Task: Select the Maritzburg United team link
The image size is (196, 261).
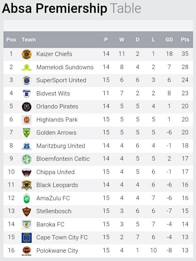Action: click(61, 146)
